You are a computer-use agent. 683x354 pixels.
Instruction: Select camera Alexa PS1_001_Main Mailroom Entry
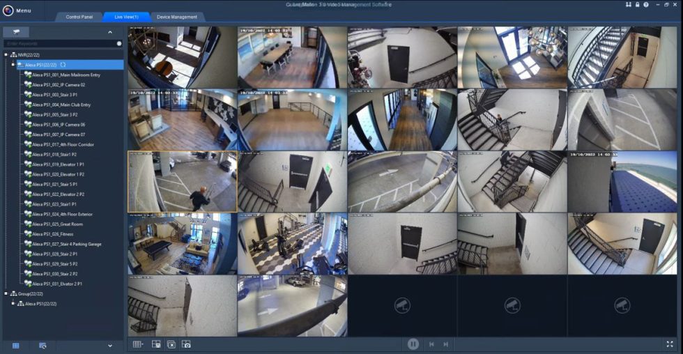66,75
